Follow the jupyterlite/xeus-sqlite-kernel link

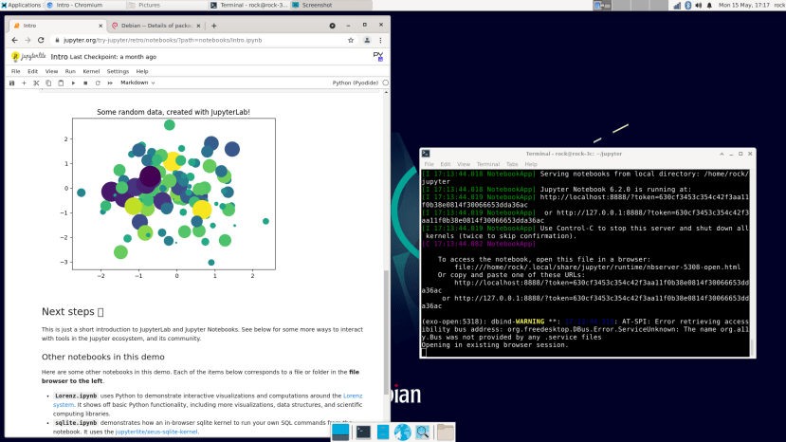[x=156, y=432]
